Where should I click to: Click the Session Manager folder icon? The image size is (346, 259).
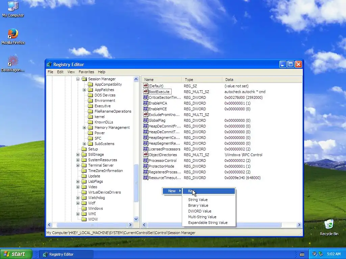(x=84, y=79)
